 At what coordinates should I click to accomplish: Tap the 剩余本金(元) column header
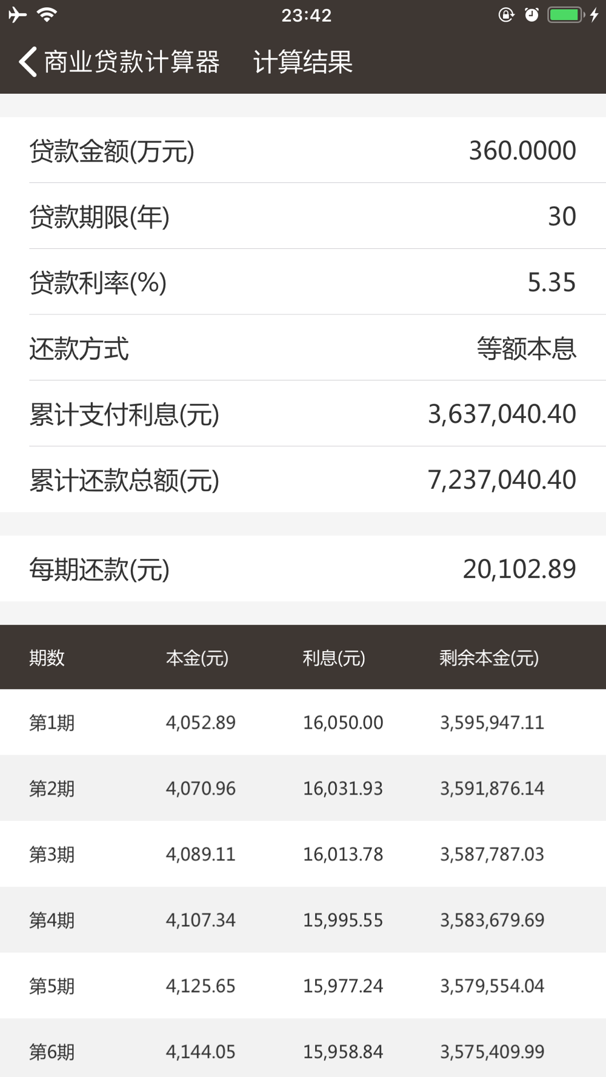[489, 658]
